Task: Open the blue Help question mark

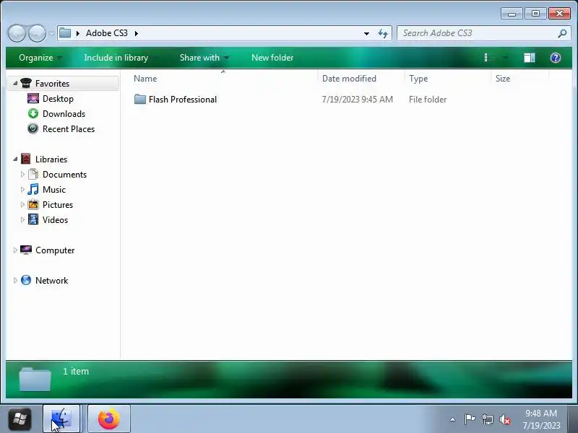Action: [556, 58]
